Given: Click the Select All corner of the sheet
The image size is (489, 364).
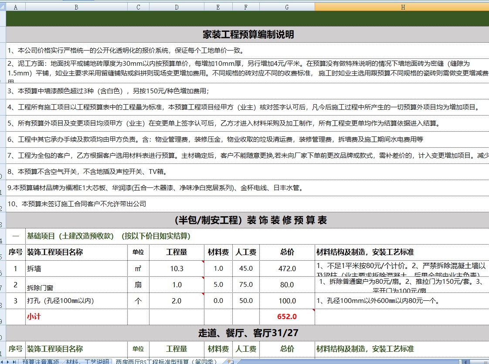Looking at the screenshot, I should coord(3,7).
